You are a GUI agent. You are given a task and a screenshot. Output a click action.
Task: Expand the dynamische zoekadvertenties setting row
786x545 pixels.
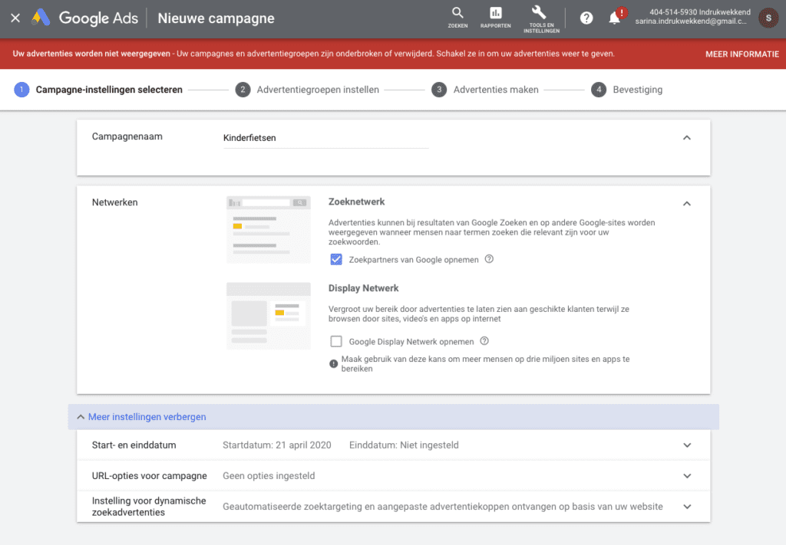[687, 507]
